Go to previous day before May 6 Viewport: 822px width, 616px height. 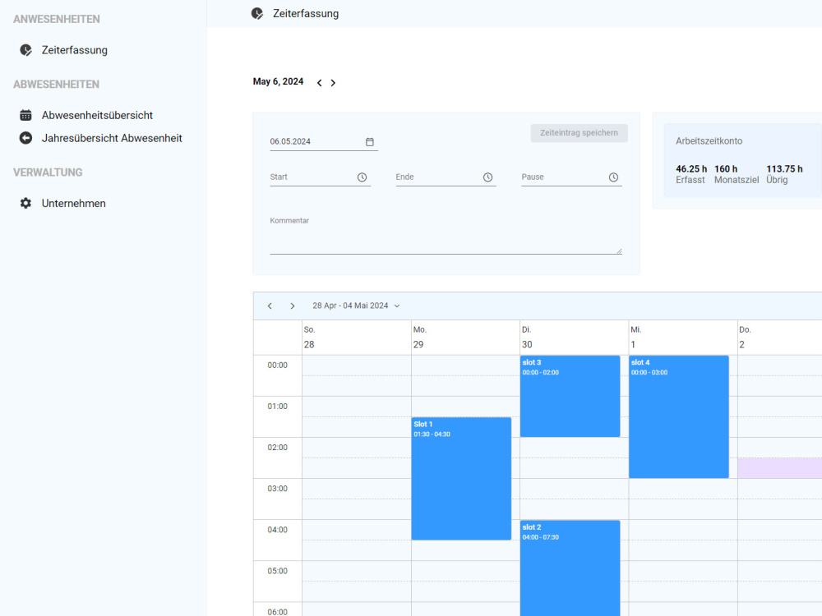coord(319,83)
